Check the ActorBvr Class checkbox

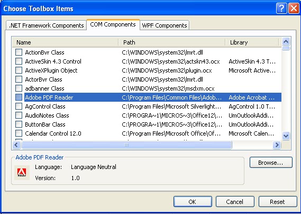[19, 79]
